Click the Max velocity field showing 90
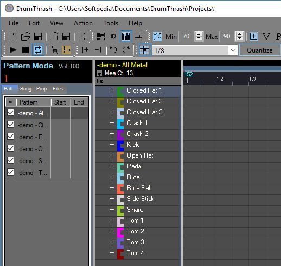The width and height of the screenshot is (281, 266). 227,36
